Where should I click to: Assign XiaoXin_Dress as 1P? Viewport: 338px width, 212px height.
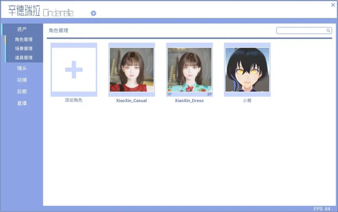[169, 94]
